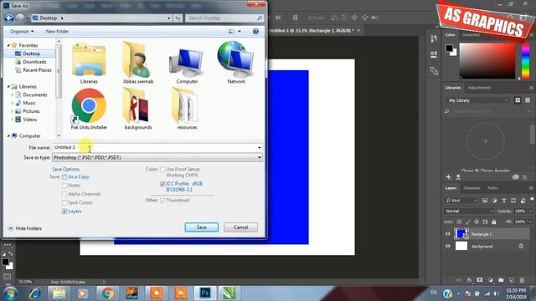Switch to the Channels tab
Viewport: 536px width, 301px height.
tap(472, 188)
